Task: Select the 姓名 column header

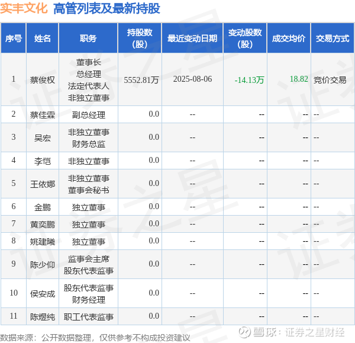Action: tap(43, 38)
